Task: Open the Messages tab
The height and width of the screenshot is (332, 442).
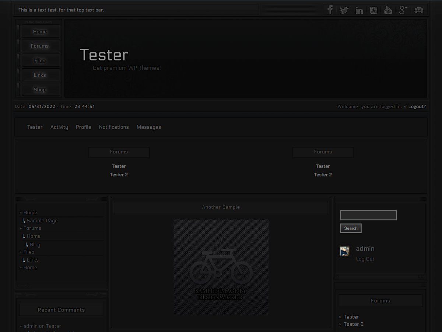Action: coord(149,127)
